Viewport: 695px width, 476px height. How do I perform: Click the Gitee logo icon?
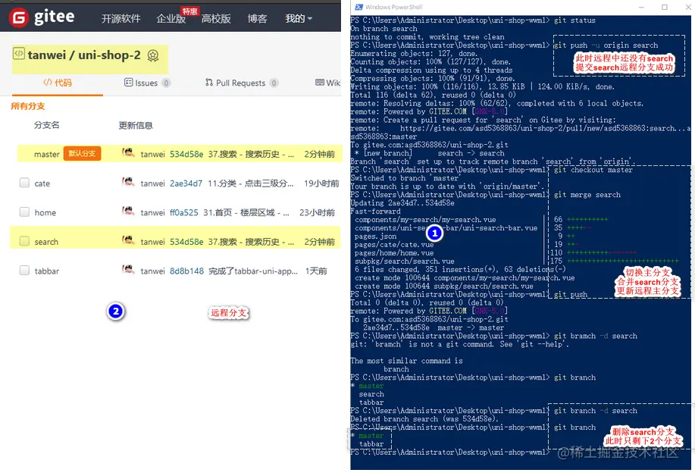(19, 17)
